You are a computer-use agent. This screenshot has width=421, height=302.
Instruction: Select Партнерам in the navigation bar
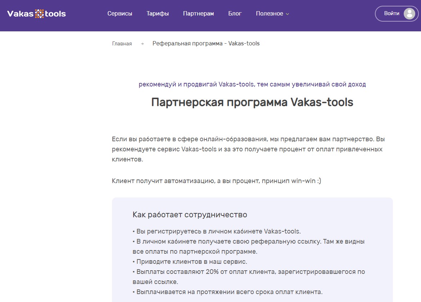[x=198, y=14]
